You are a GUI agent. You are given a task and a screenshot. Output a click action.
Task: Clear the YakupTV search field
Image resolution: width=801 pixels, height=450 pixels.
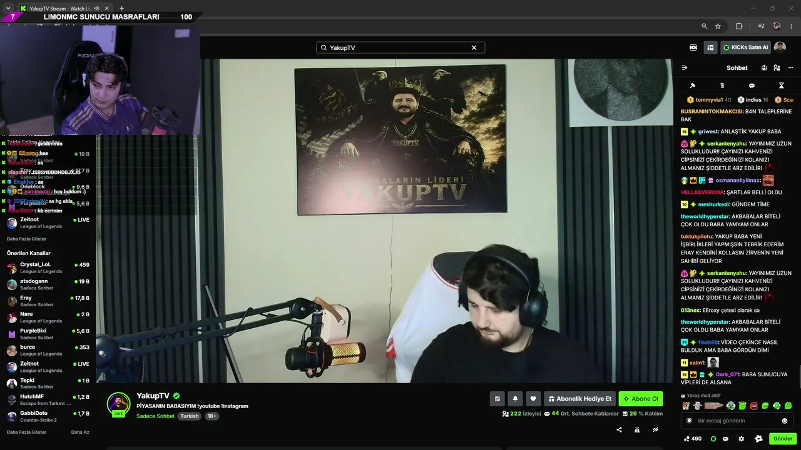point(474,47)
